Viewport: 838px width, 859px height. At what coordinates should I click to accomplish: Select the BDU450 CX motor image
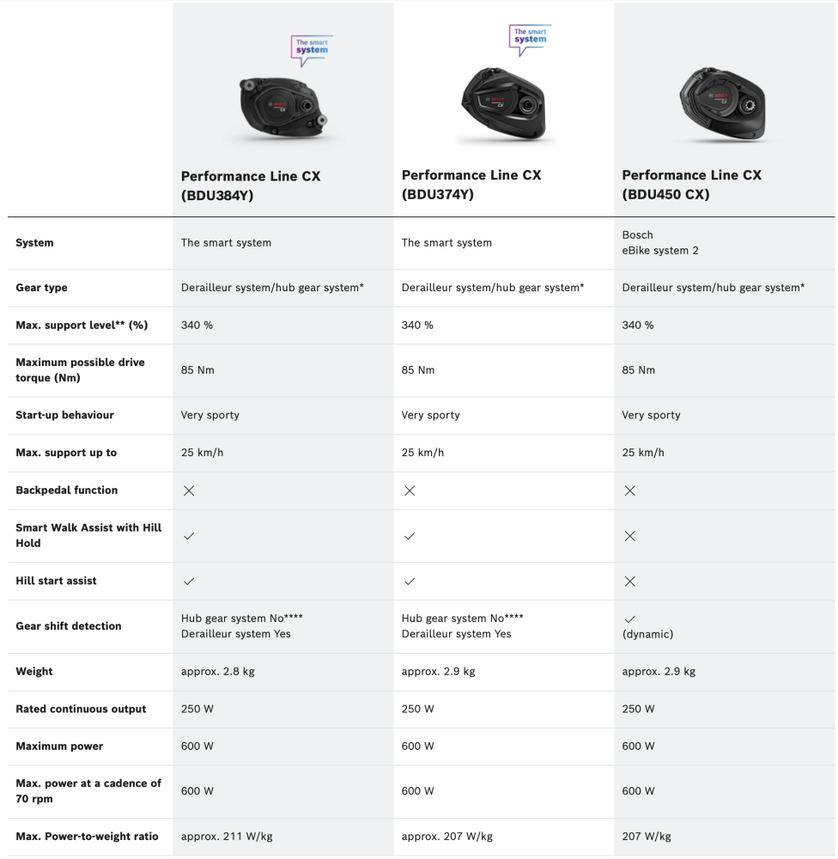click(723, 105)
